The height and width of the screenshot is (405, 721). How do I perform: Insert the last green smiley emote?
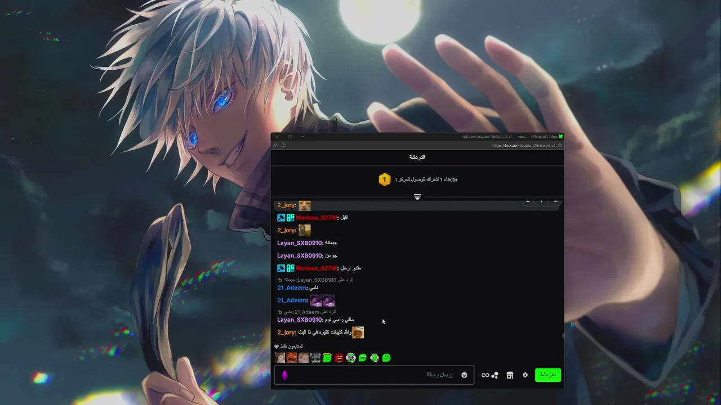click(386, 358)
